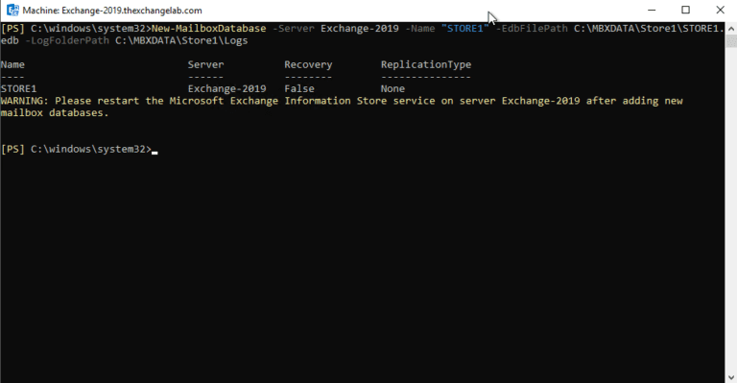Minimize the Exchange shell window
This screenshot has height=383, width=737.
pyautogui.click(x=652, y=10)
